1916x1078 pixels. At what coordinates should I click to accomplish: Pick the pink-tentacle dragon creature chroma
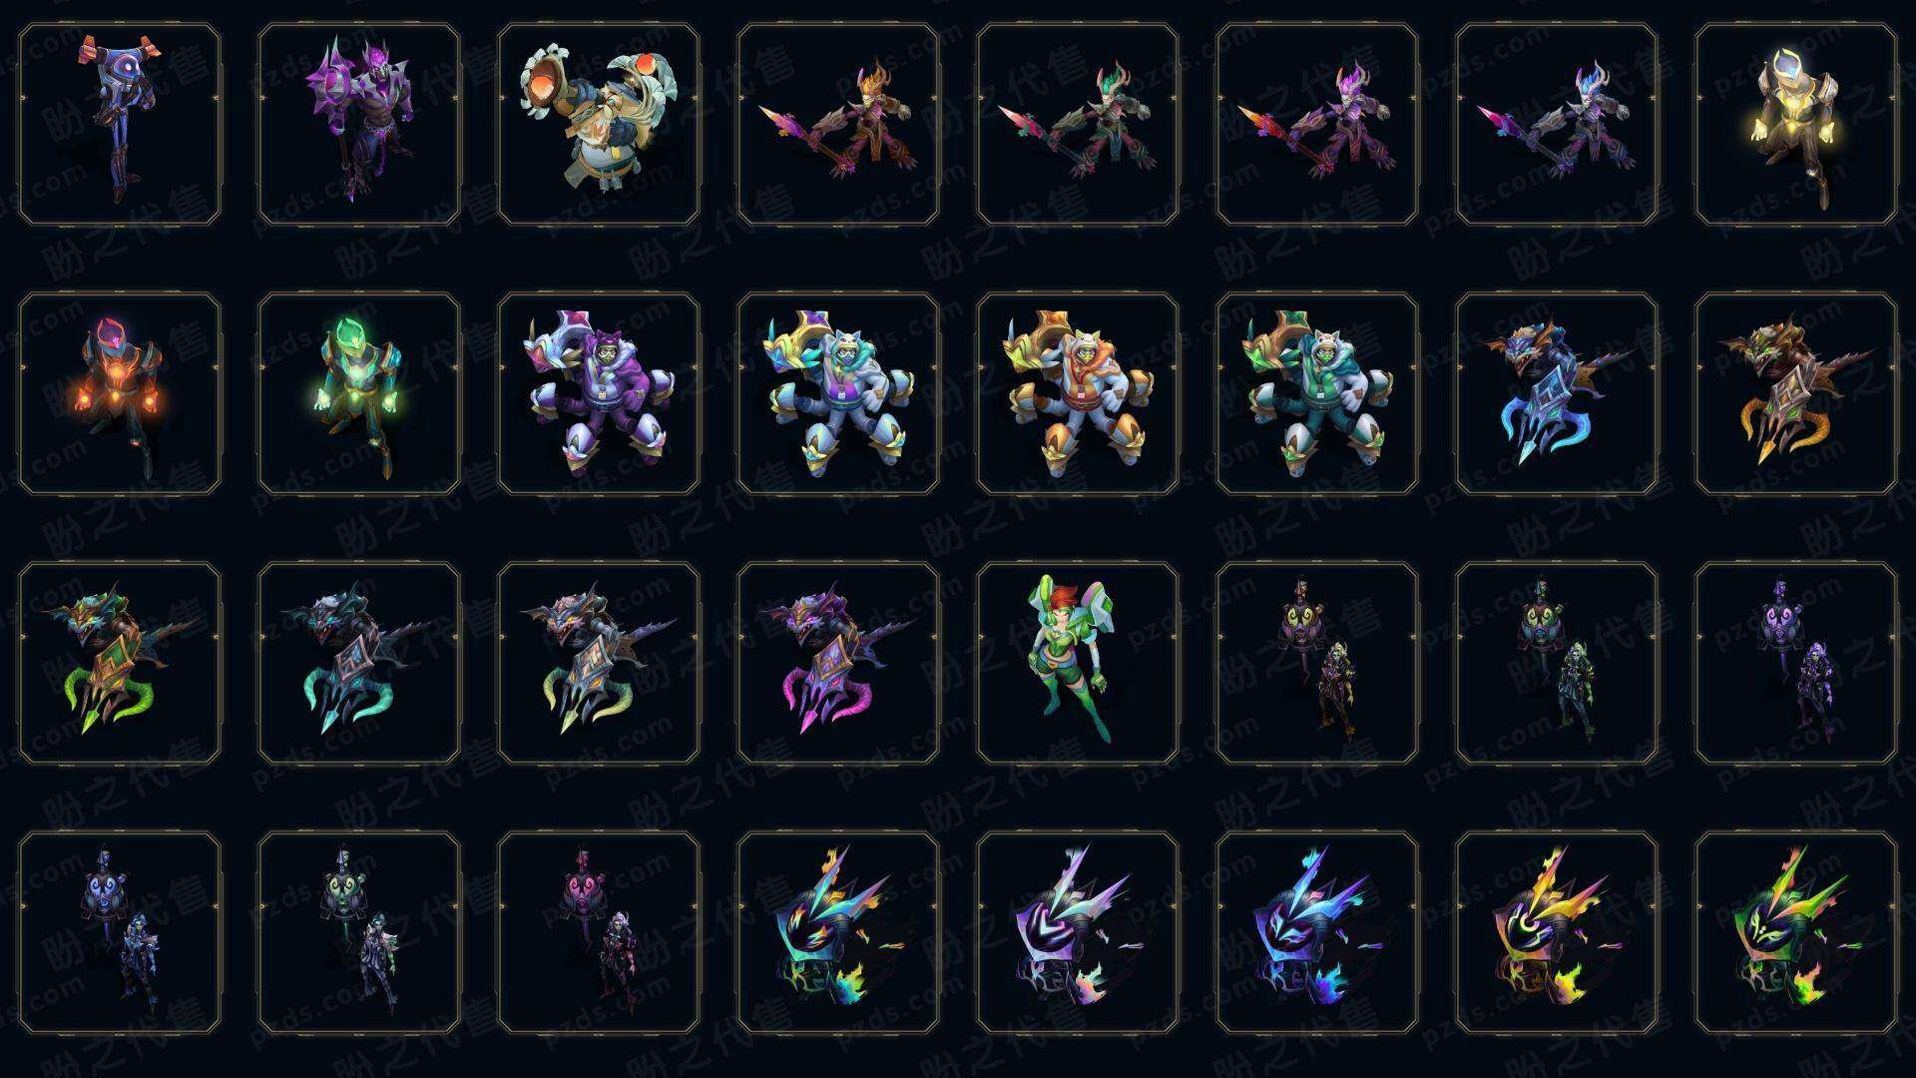pyautogui.click(x=838, y=663)
